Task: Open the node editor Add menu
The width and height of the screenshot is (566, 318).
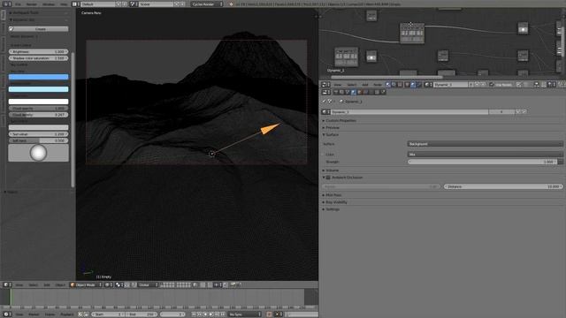Action: coord(365,85)
